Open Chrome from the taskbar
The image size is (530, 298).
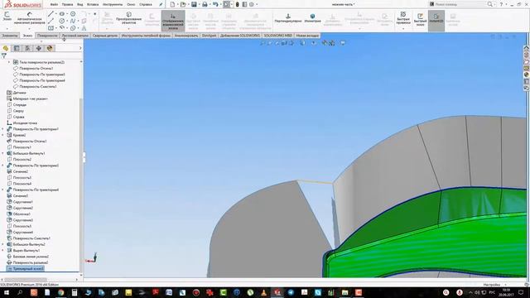pyautogui.click(x=60, y=292)
